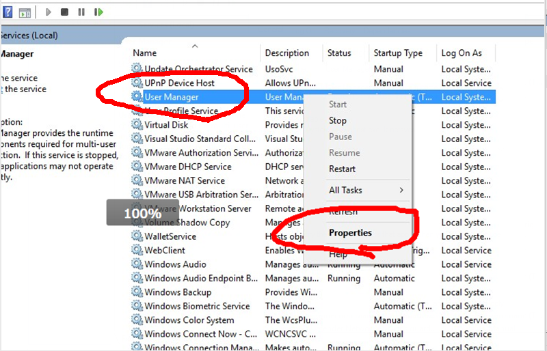Click WCNCSVC description cell
Viewport: 547px width, 351px height.
click(x=290, y=334)
